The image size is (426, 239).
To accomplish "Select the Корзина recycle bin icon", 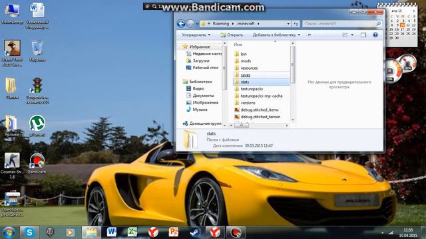I will click(x=37, y=51).
